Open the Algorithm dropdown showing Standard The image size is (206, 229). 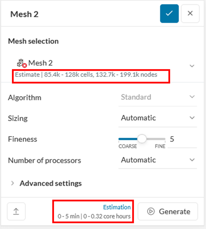point(158,97)
